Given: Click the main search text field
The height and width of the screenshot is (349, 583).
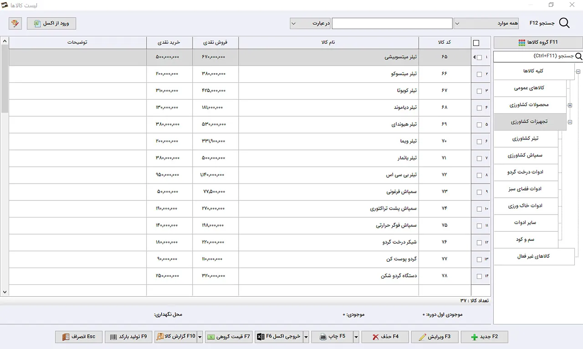Looking at the screenshot, I should [392, 23].
